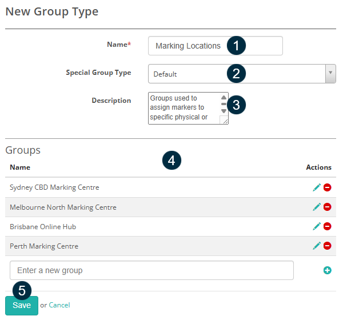Viewport: 343px width, 320px height.
Task: Click the Description scrollbar up arrow
Action: (224, 97)
